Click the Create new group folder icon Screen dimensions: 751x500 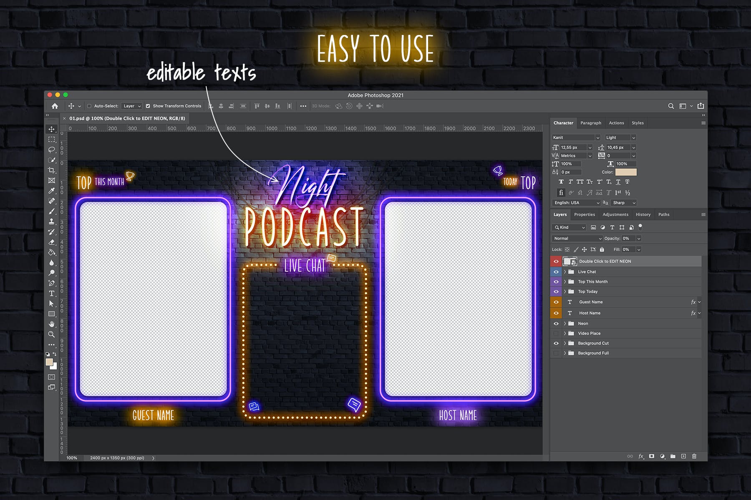tap(673, 456)
